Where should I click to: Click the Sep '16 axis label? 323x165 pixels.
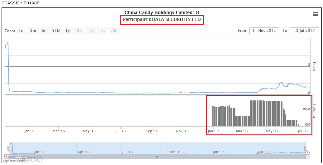[x=152, y=131]
